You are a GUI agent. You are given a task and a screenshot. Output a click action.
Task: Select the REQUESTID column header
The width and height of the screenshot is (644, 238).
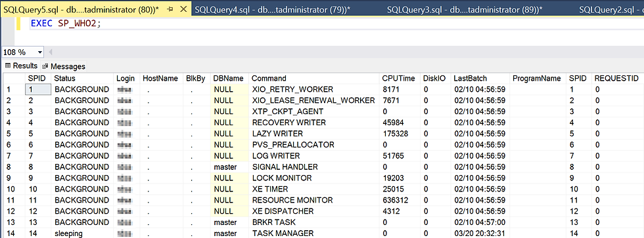618,78
